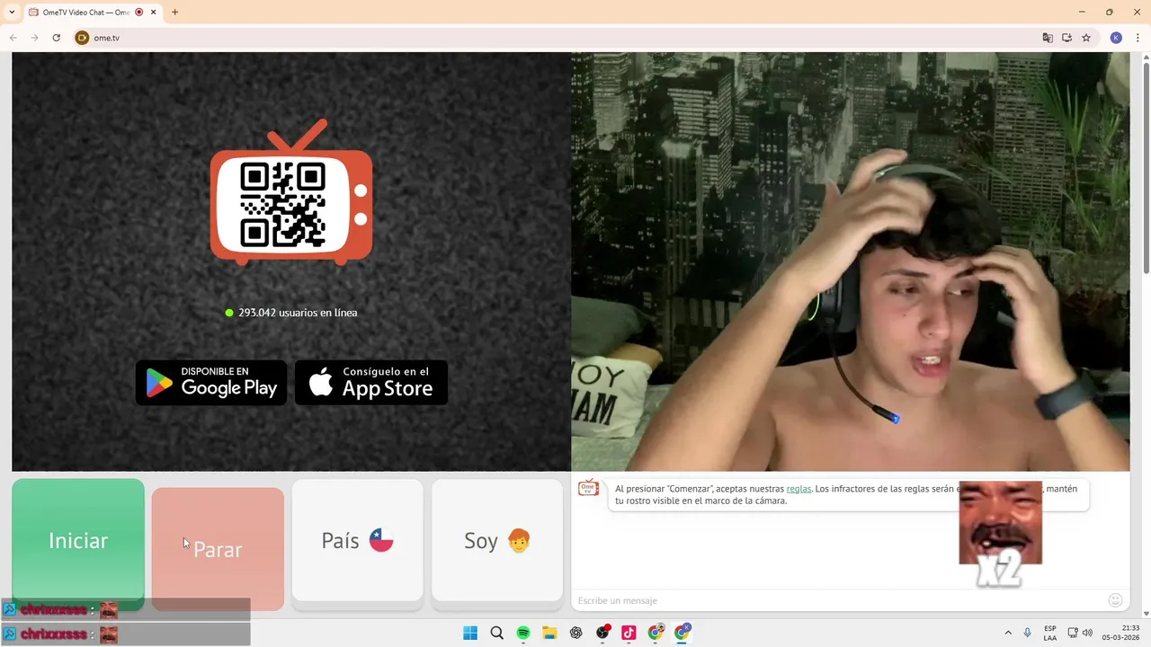Click the Parar stop button

[x=218, y=549]
